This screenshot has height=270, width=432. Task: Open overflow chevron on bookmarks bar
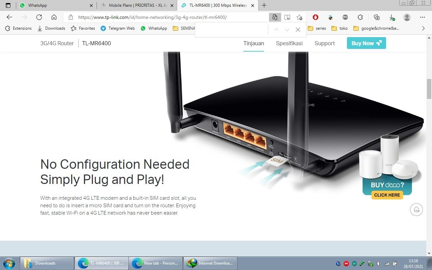(424, 28)
